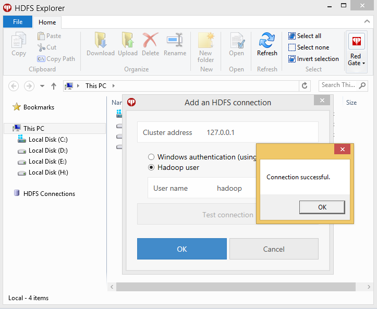Click the Copy icon in Clipboard group
This screenshot has height=309, width=377.
click(19, 40)
